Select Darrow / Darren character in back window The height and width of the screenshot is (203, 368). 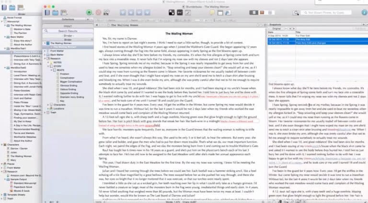tap(19, 149)
